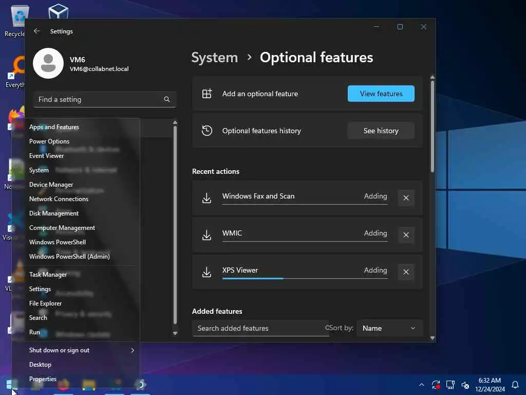The height and width of the screenshot is (395, 526).
Task: Click the VM6@collabnet.local account text
Action: coord(99,69)
